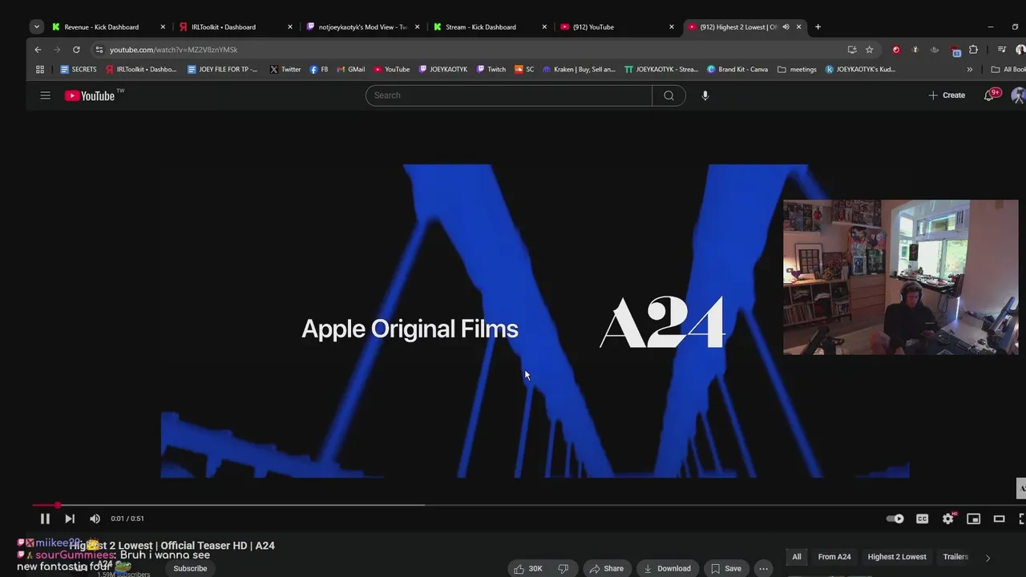Share the video
The image size is (1026, 577).
pos(607,568)
